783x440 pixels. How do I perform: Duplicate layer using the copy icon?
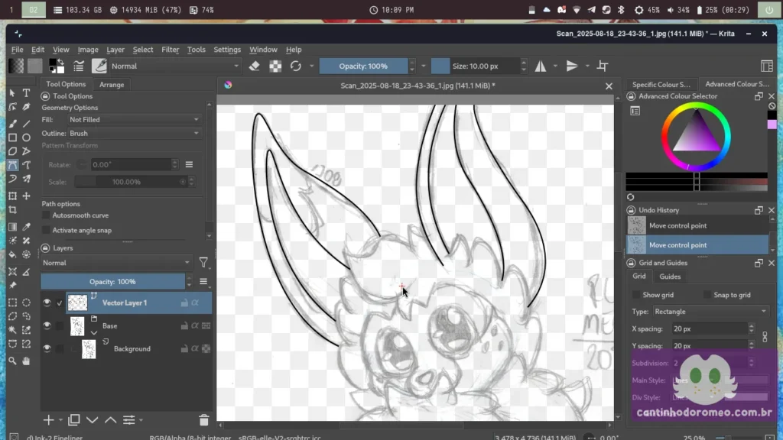(x=74, y=420)
